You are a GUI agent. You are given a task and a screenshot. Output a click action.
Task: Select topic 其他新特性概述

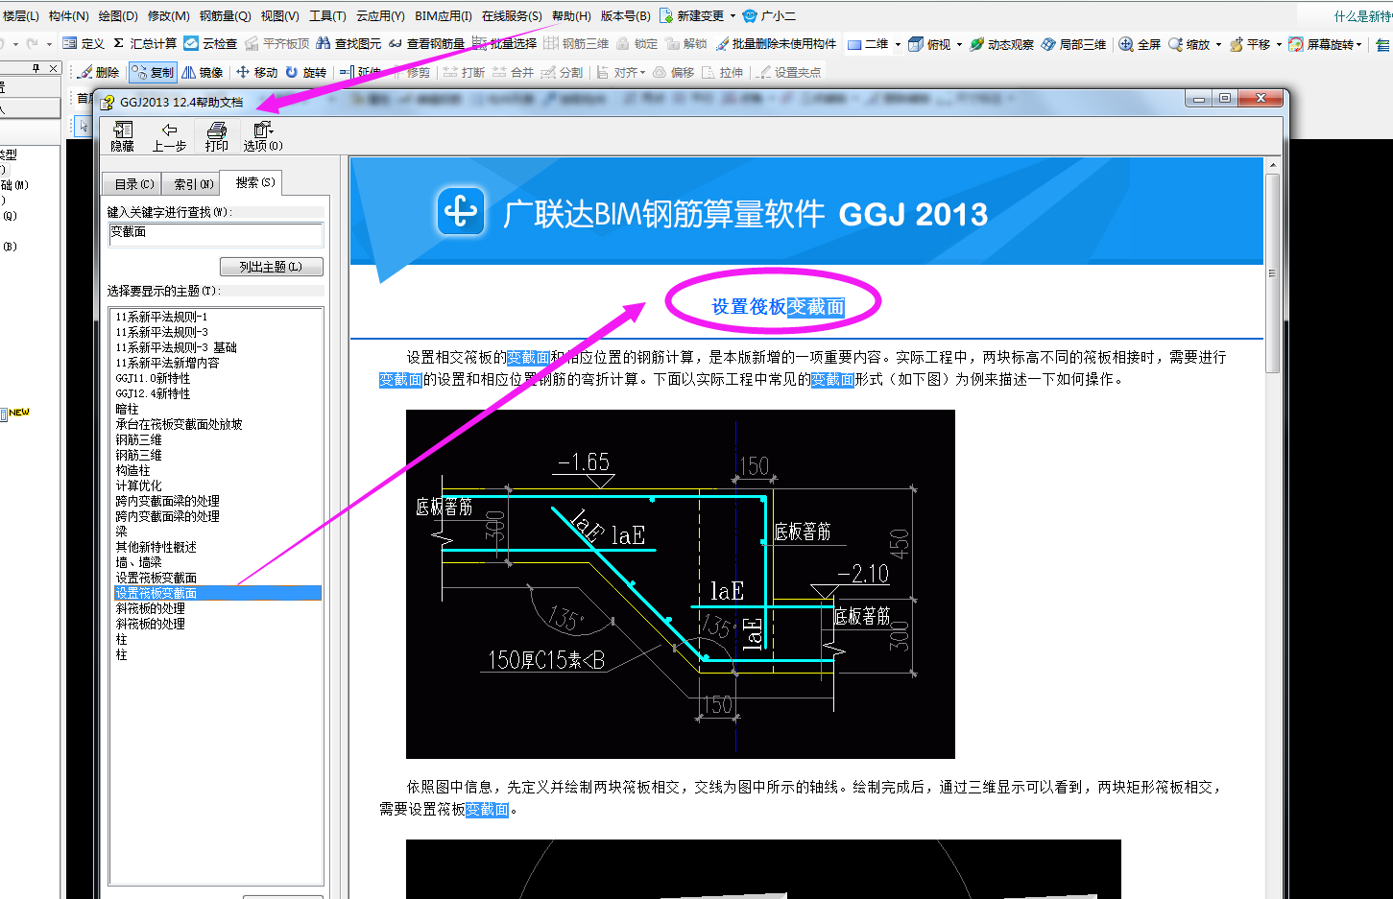click(x=156, y=547)
